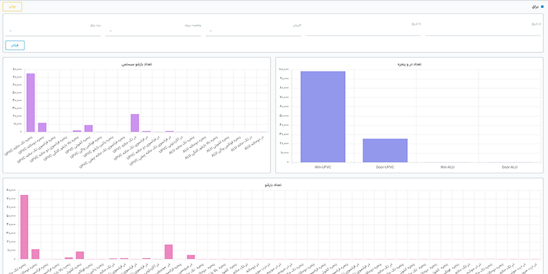
Task: Click the Win-ALU axis label
Action: tap(448, 166)
